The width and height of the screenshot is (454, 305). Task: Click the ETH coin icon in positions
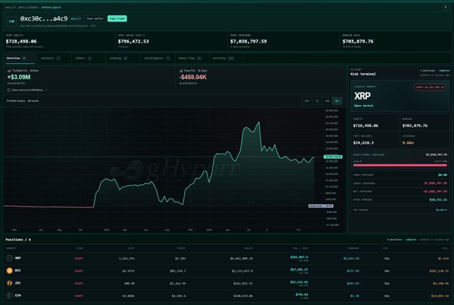tap(9, 296)
